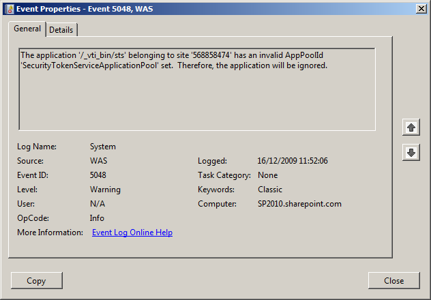Viewport: 431px width, 300px height.
Task: Close the dialog using the title bar X
Action: (x=421, y=8)
